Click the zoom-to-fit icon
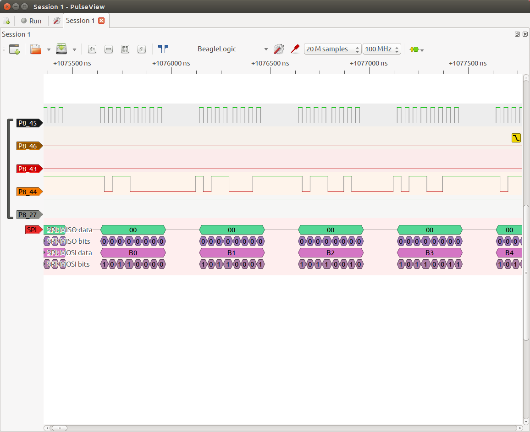The height and width of the screenshot is (432, 530). coord(125,49)
